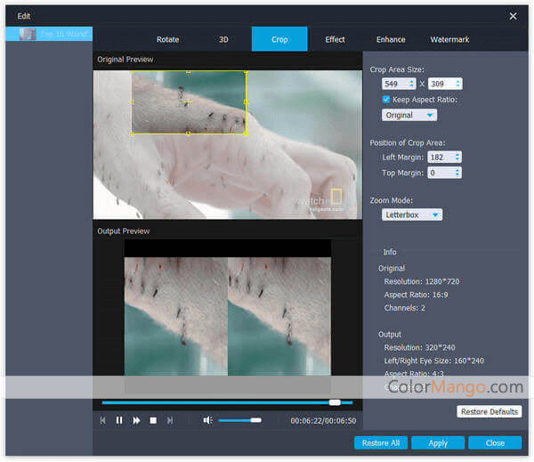Screen dimensions: 534x462
Task: Seek using the playback progress bar handle
Action: coord(335,402)
